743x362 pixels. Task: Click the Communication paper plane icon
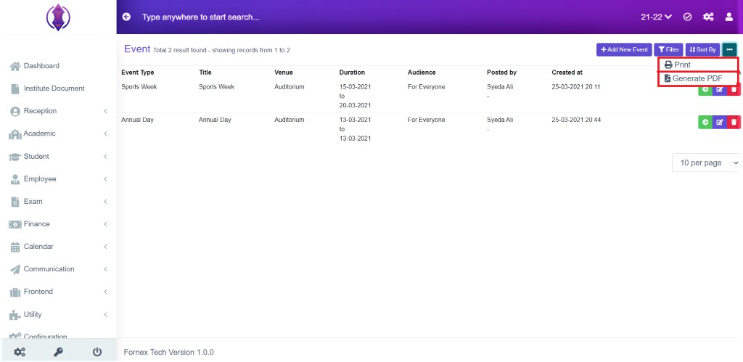click(x=15, y=269)
